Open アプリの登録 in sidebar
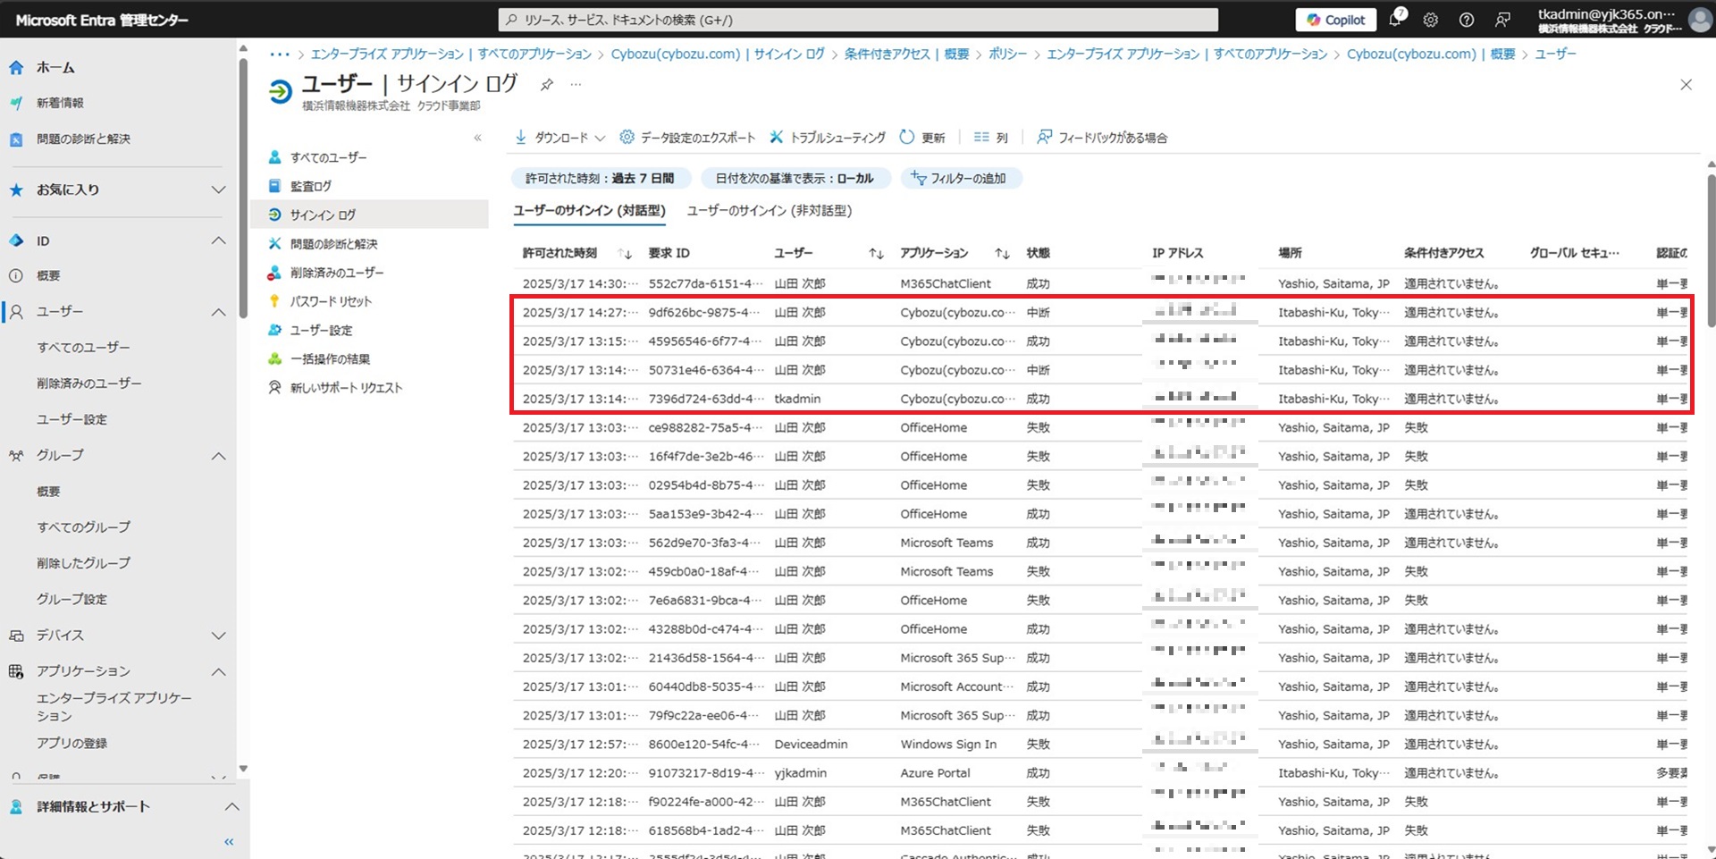Screen dimensions: 1716x859 coord(71,744)
